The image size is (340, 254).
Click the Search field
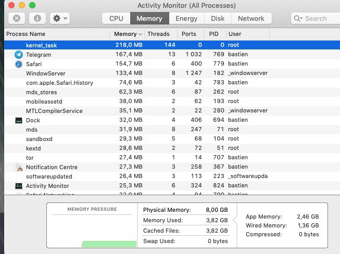click(316, 18)
